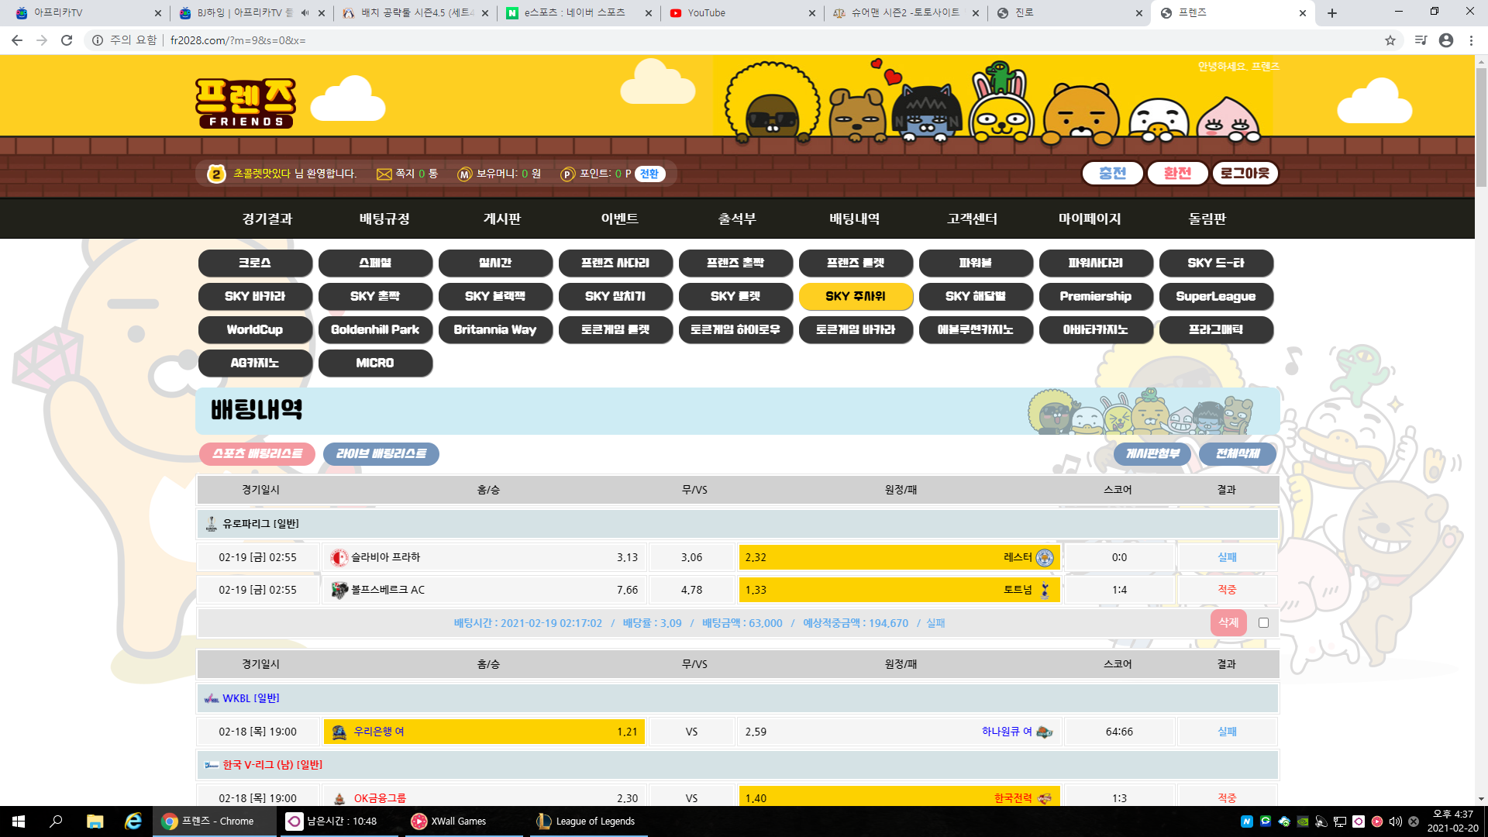Reload the page with refresh icon

pyautogui.click(x=67, y=40)
